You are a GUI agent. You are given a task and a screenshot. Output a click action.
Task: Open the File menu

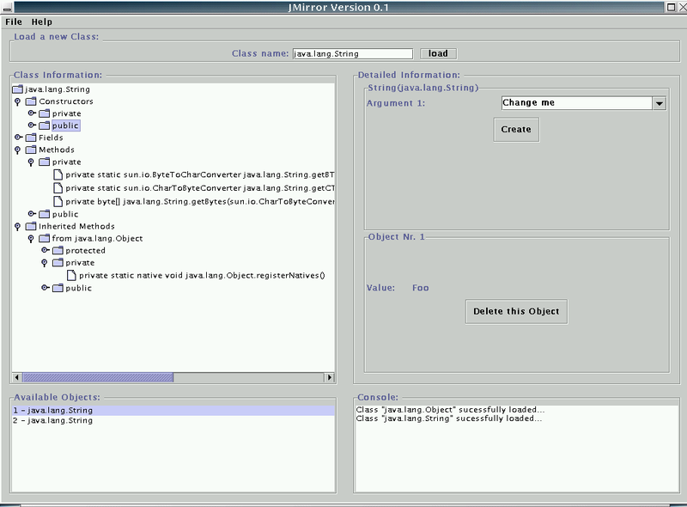(x=14, y=22)
